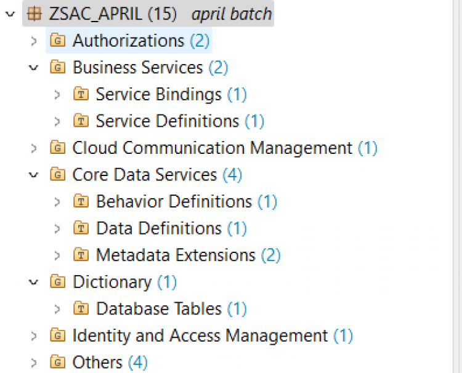This screenshot has height=373, width=462.
Task: Expand the Service Definitions node
Action: (57, 121)
